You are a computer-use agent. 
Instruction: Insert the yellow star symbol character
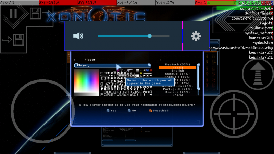coord(141,73)
